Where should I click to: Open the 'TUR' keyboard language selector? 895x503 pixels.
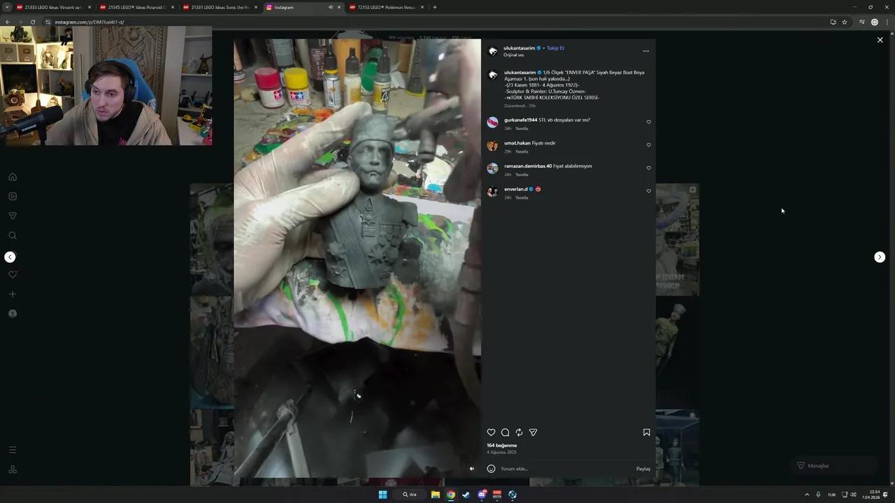(832, 495)
